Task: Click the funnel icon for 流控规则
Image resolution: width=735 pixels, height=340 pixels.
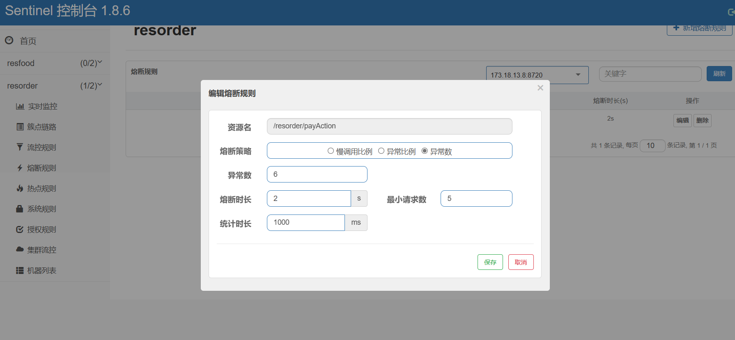Action: tap(20, 147)
